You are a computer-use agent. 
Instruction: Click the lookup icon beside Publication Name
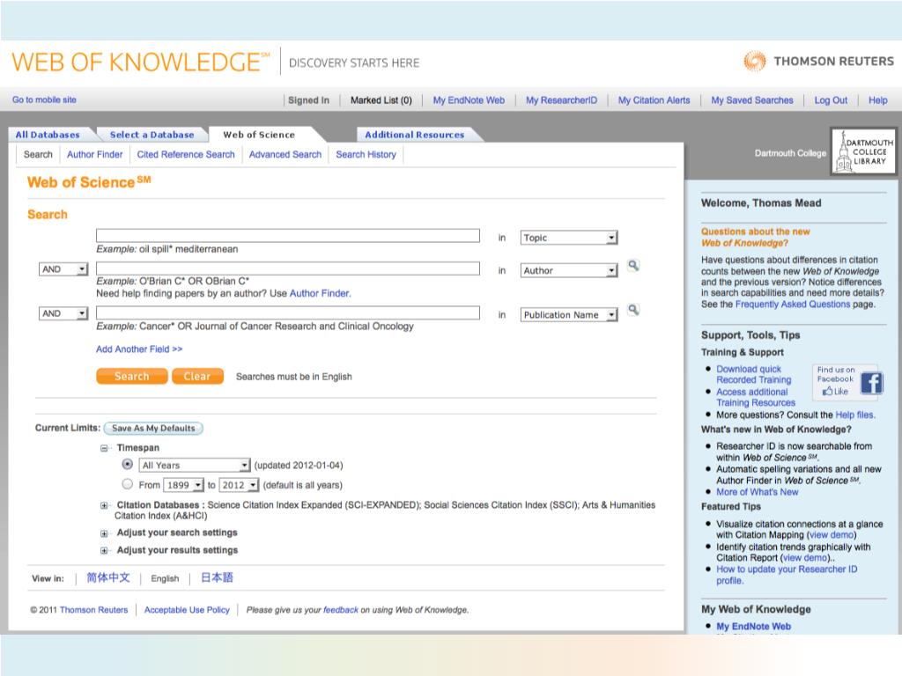(x=632, y=310)
